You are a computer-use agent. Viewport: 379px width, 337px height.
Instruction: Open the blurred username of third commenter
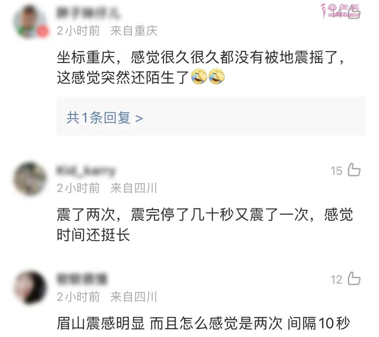point(82,279)
